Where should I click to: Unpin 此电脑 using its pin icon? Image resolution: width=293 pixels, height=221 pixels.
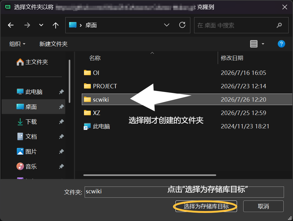61,92
